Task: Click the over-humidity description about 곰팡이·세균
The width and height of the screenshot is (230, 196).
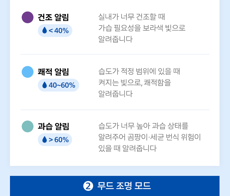Action: click(x=149, y=137)
